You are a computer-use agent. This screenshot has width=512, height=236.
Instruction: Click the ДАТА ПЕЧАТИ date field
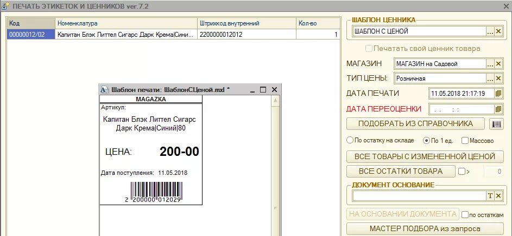462,94
